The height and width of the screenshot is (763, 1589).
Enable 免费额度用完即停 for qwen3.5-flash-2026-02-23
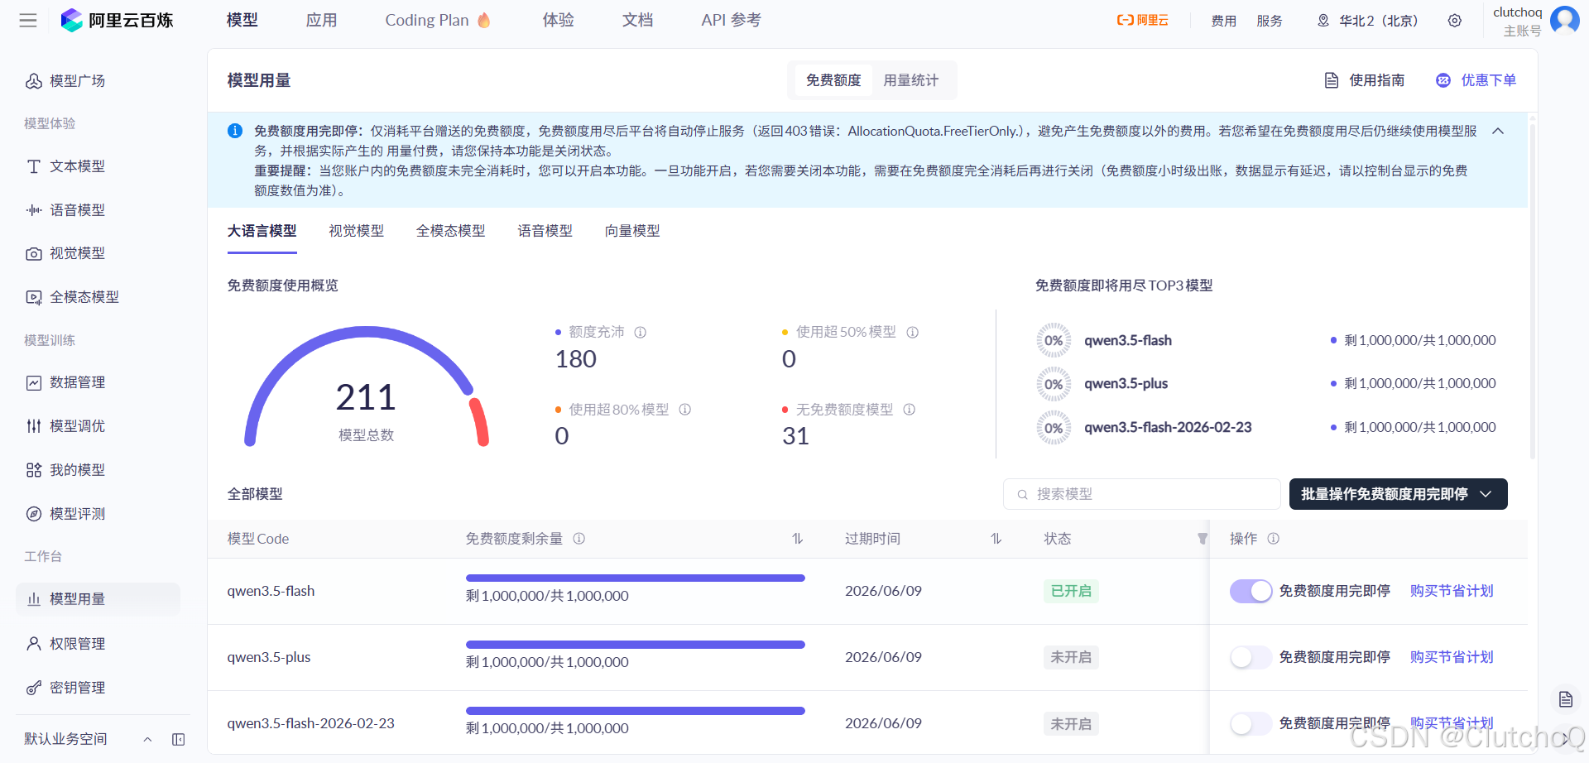pyautogui.click(x=1251, y=724)
